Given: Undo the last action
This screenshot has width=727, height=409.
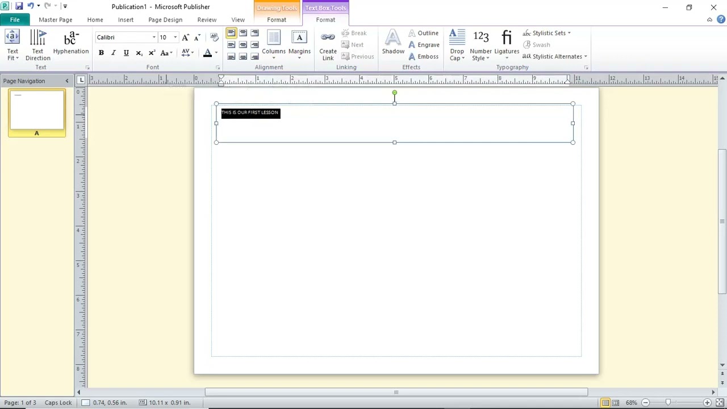Looking at the screenshot, I should pyautogui.click(x=30, y=6).
